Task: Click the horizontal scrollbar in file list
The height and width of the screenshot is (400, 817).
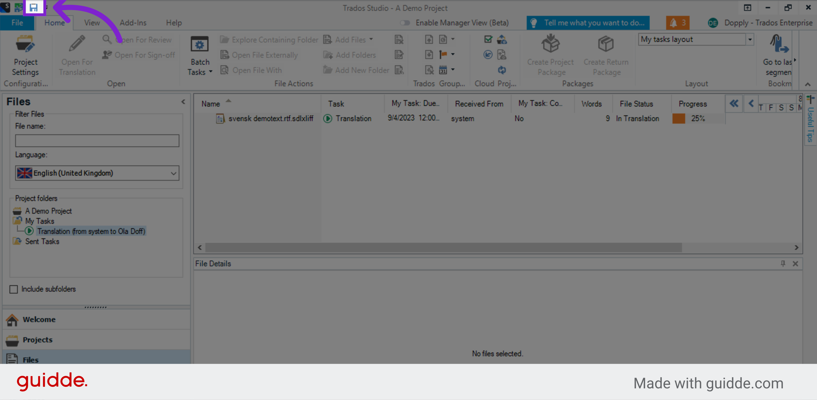Action: coord(443,247)
